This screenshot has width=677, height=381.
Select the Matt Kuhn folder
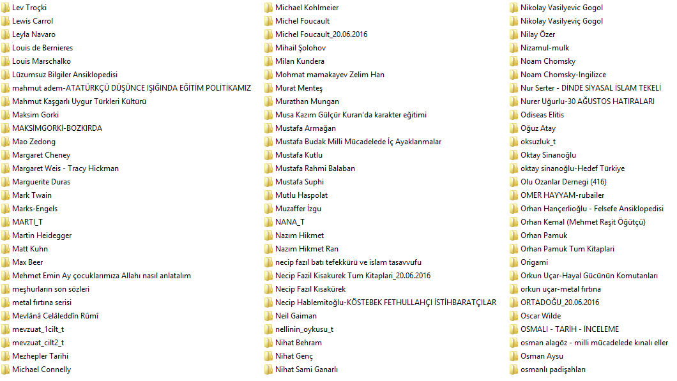coord(30,248)
